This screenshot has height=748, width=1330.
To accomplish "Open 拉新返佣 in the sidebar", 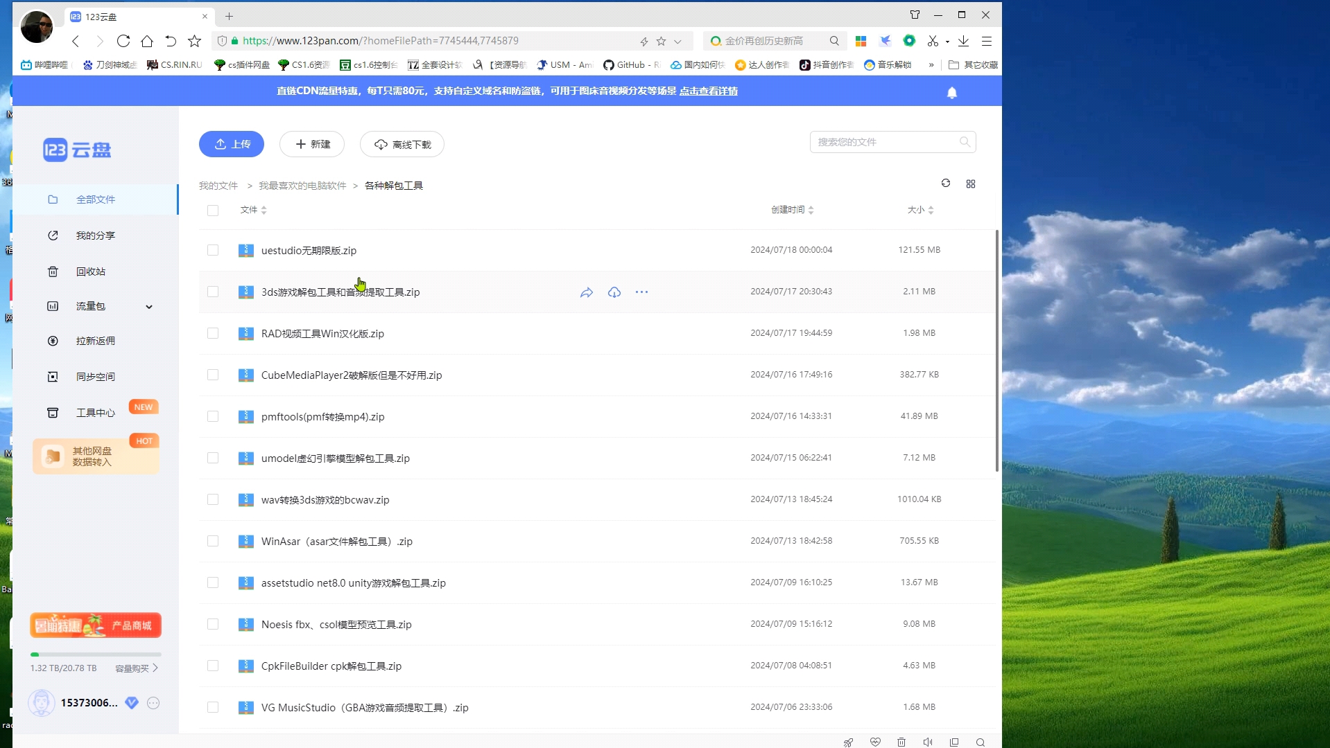I will tap(96, 341).
